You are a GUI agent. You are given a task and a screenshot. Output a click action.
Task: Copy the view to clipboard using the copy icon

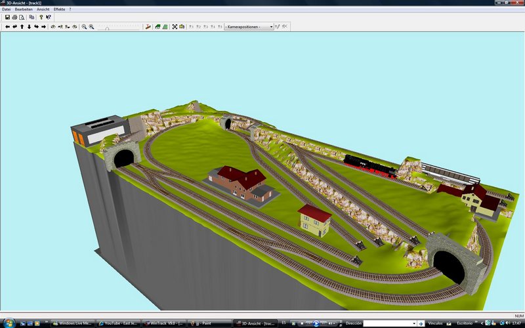[x=31, y=17]
